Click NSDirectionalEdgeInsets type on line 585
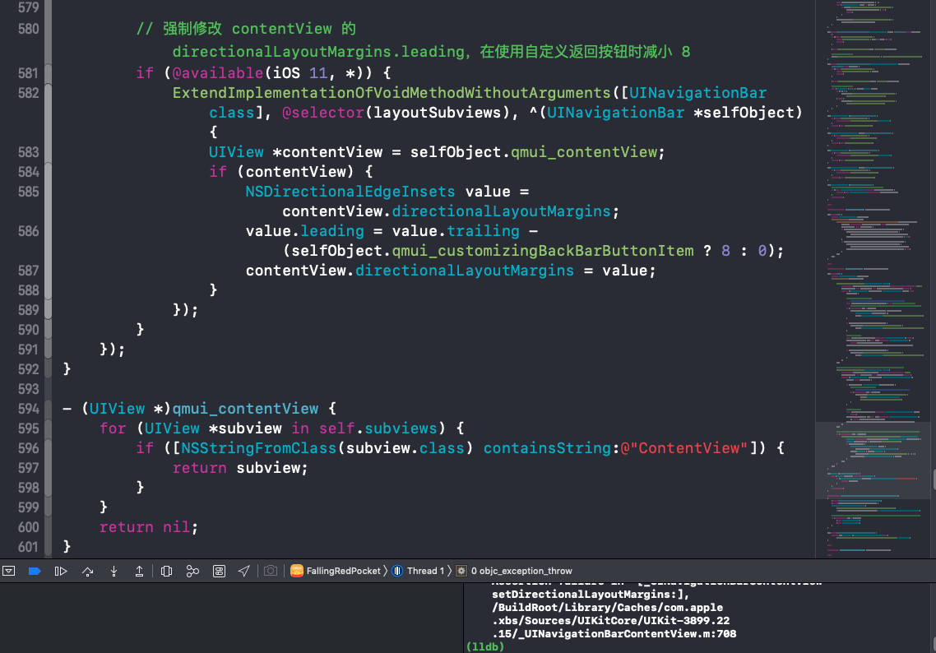 click(x=350, y=192)
